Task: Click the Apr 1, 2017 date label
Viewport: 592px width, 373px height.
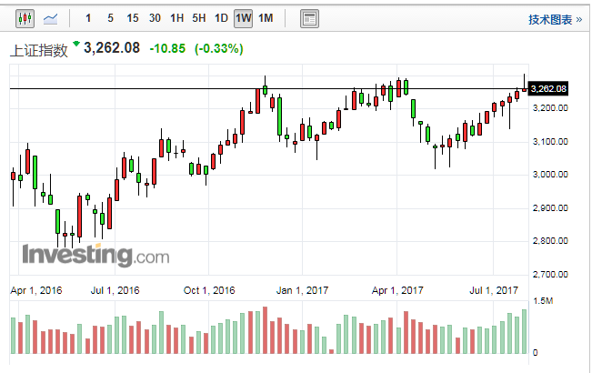Action: 397,290
